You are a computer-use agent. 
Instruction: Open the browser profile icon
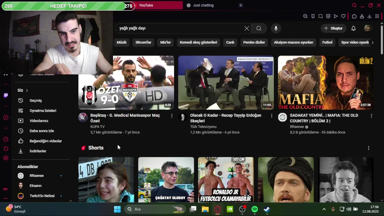point(362,16)
